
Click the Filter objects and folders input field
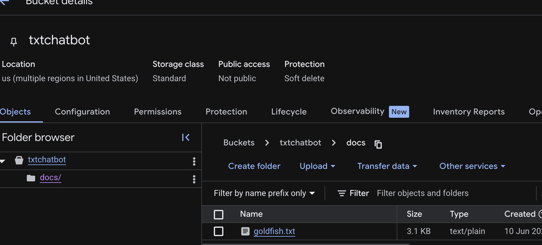(423, 193)
